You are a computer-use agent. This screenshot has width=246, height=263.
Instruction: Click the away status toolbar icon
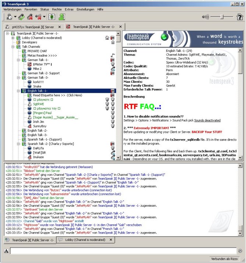pos(9,17)
